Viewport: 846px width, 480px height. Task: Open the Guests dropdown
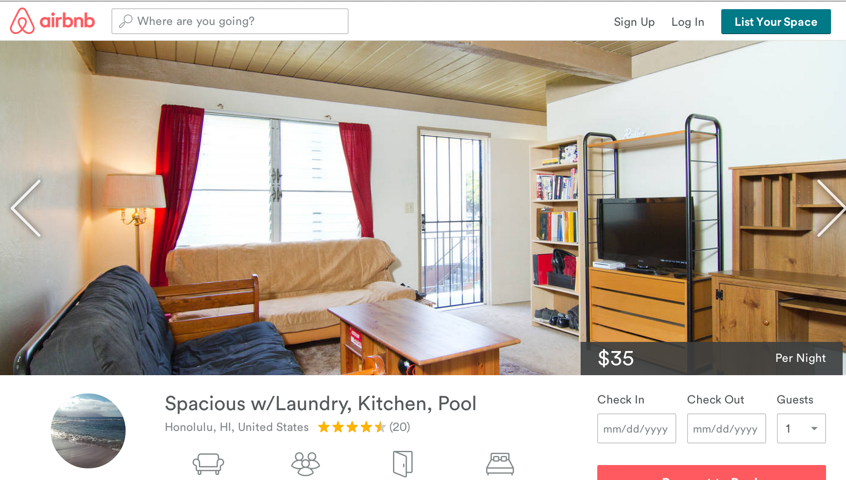(x=801, y=428)
